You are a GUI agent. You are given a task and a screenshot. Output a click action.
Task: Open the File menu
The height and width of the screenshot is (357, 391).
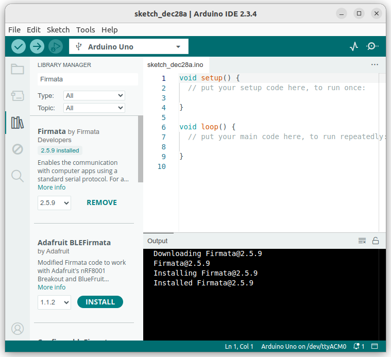tap(14, 30)
